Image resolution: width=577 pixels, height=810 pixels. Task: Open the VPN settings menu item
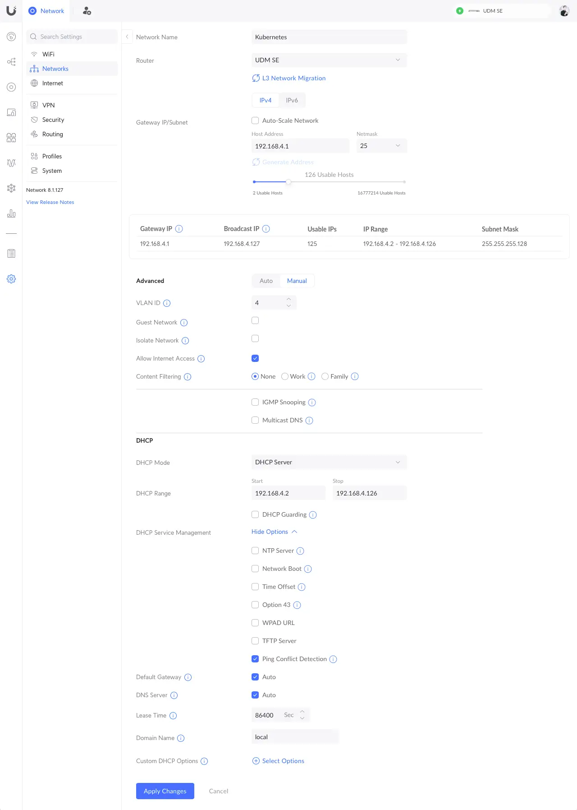(48, 105)
